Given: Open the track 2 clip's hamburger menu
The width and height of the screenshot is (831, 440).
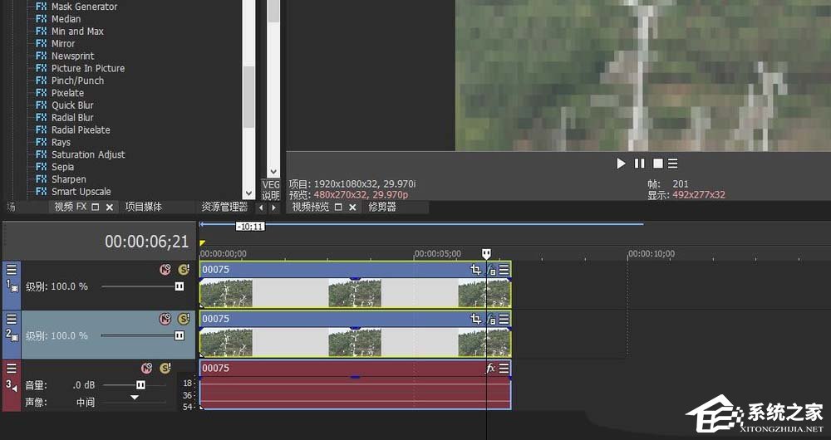Looking at the screenshot, I should (504, 319).
